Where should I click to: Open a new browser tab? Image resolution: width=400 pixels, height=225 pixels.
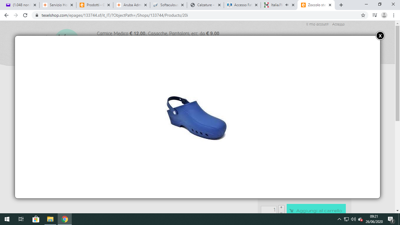coord(341,5)
